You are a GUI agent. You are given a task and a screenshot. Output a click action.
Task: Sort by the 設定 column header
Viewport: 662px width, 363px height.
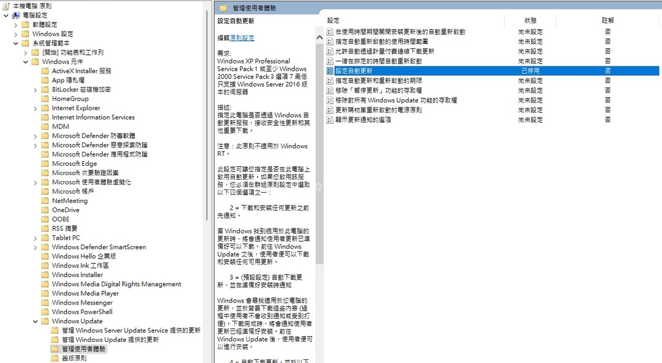[414, 21]
